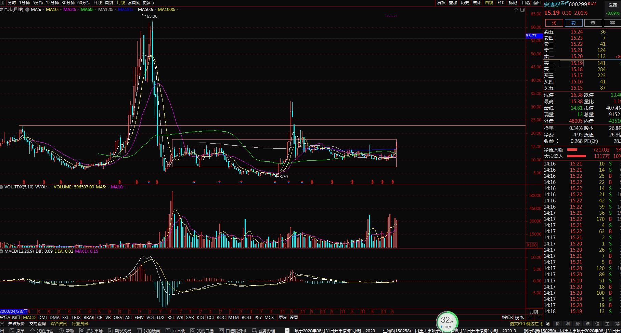This screenshot has height=333, width=621.
Task: Open 指标A selector
Action: pos(5,317)
